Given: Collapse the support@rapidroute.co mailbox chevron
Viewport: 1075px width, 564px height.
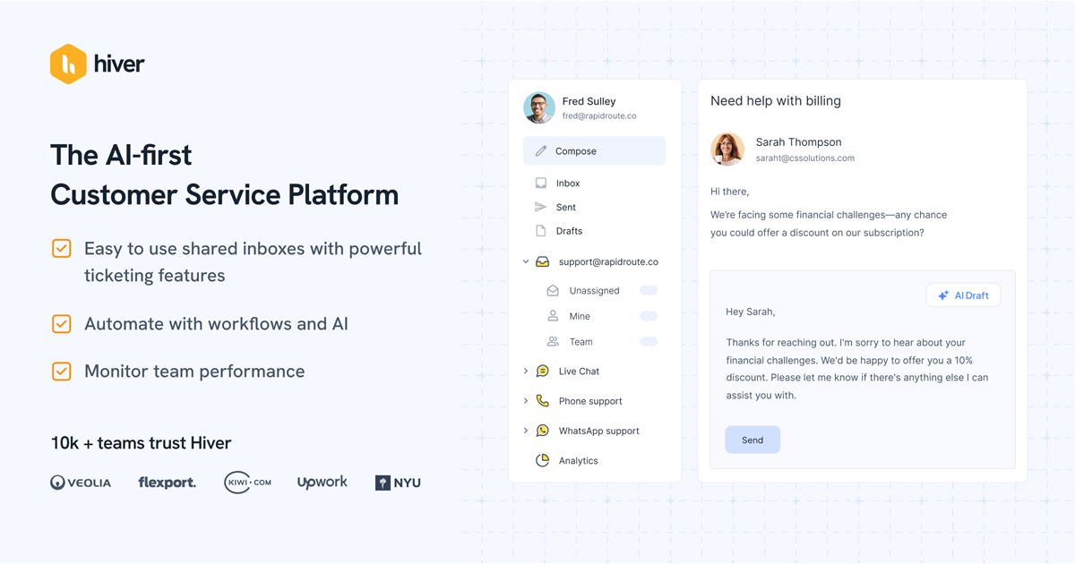Looking at the screenshot, I should (526, 262).
